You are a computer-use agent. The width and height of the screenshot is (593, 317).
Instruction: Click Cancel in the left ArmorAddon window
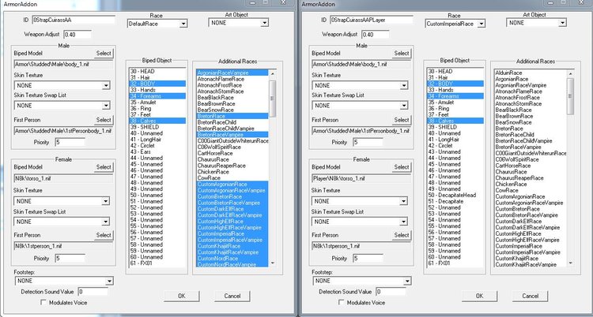(x=232, y=296)
